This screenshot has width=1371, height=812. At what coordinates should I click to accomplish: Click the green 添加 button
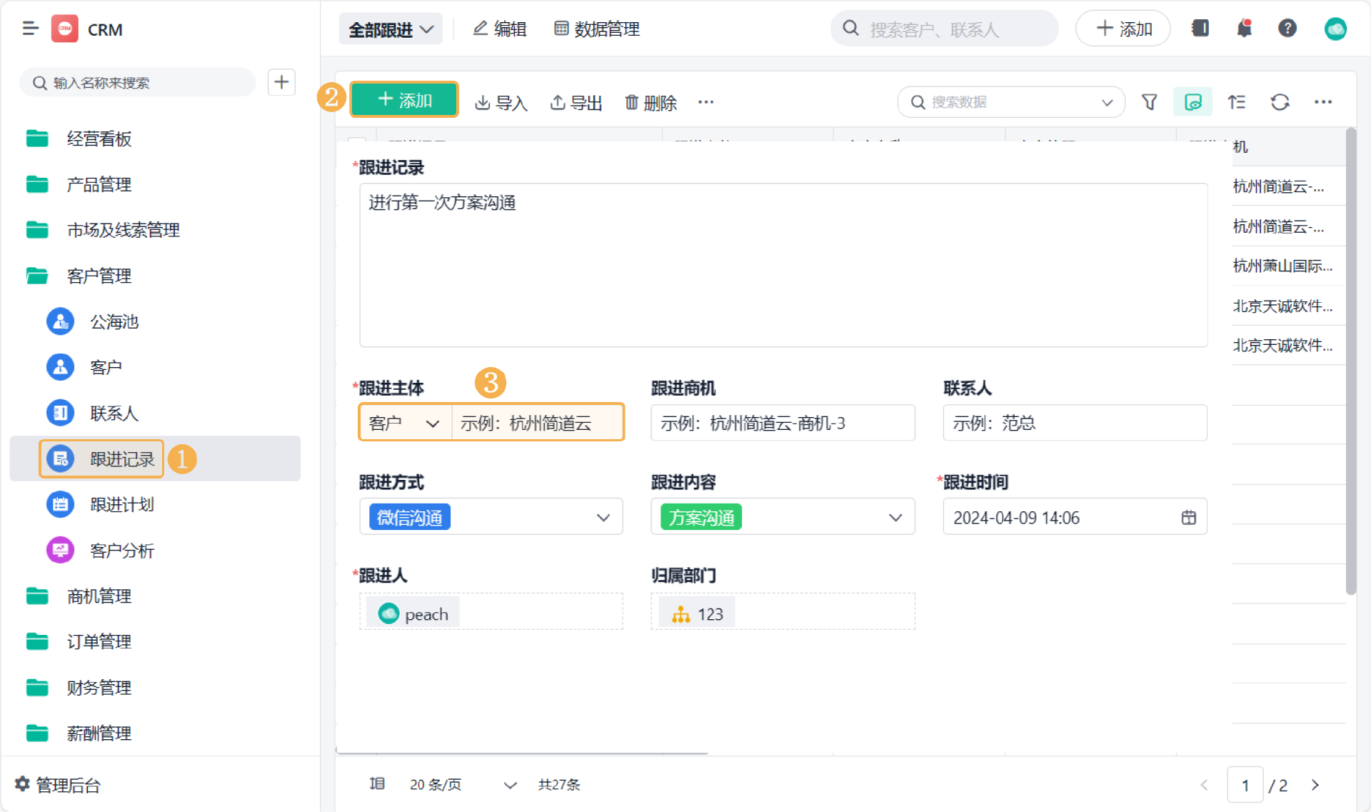(404, 100)
